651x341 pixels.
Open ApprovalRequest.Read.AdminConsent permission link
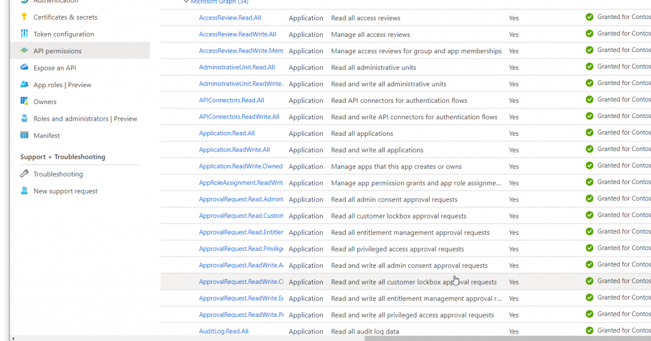(x=241, y=199)
